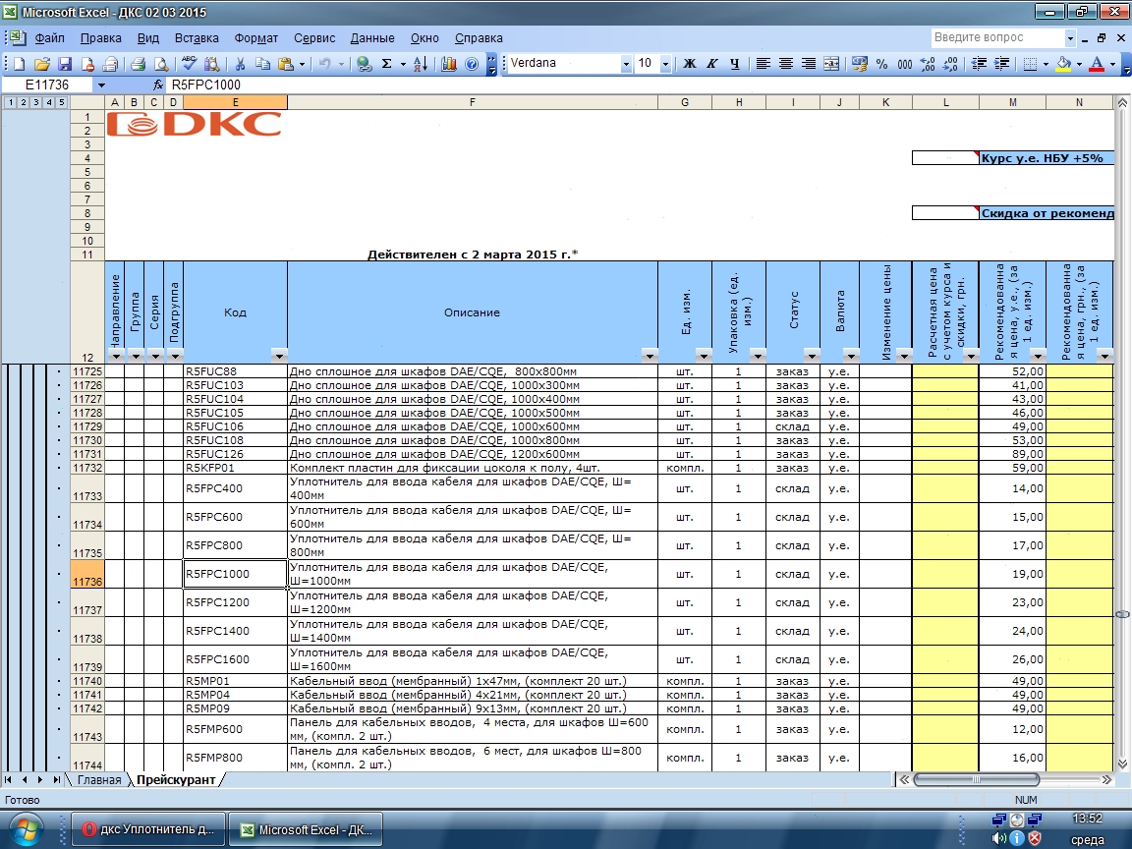Open the Print Preview icon
The image size is (1132, 849).
pyautogui.click(x=162, y=64)
